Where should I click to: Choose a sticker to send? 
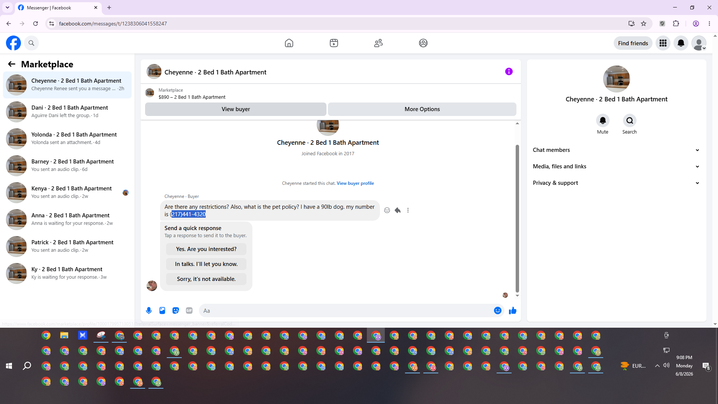(176, 310)
